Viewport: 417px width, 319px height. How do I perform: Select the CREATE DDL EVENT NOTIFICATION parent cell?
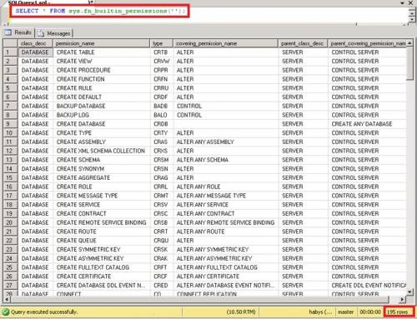click(x=367, y=285)
